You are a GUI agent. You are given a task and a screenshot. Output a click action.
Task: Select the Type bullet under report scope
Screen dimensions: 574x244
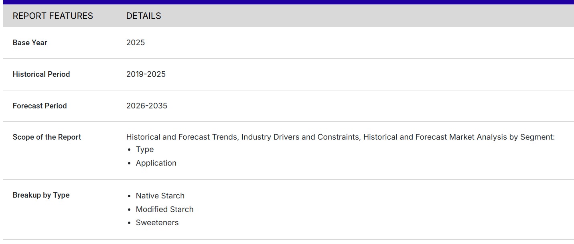tap(145, 150)
